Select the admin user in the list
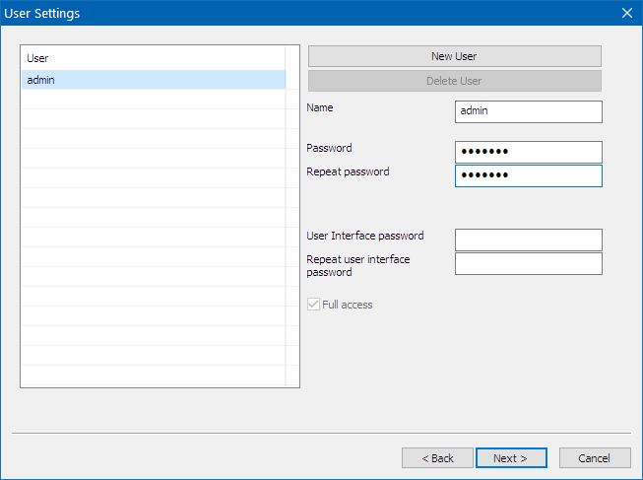The image size is (643, 480). point(153,80)
